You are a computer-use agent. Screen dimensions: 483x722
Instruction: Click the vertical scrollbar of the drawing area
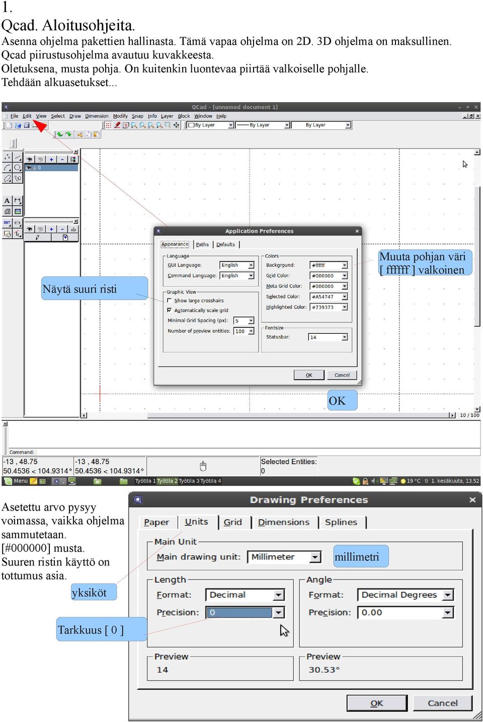point(477,282)
